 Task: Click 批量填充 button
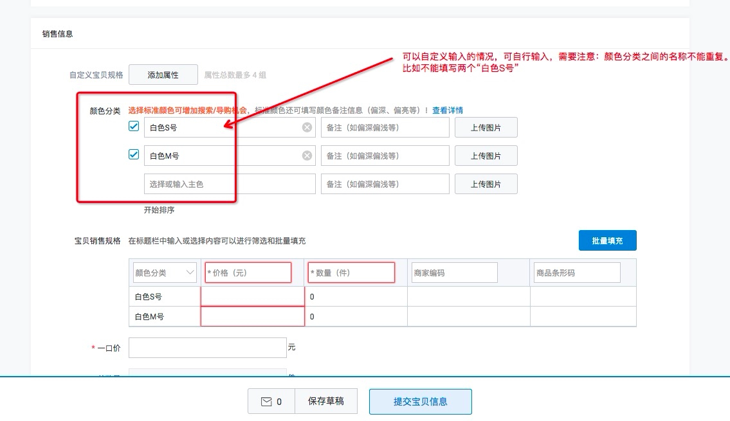pos(607,240)
